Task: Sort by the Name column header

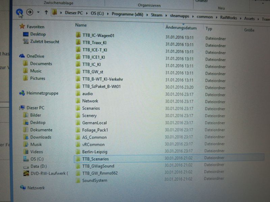Action: [81, 25]
